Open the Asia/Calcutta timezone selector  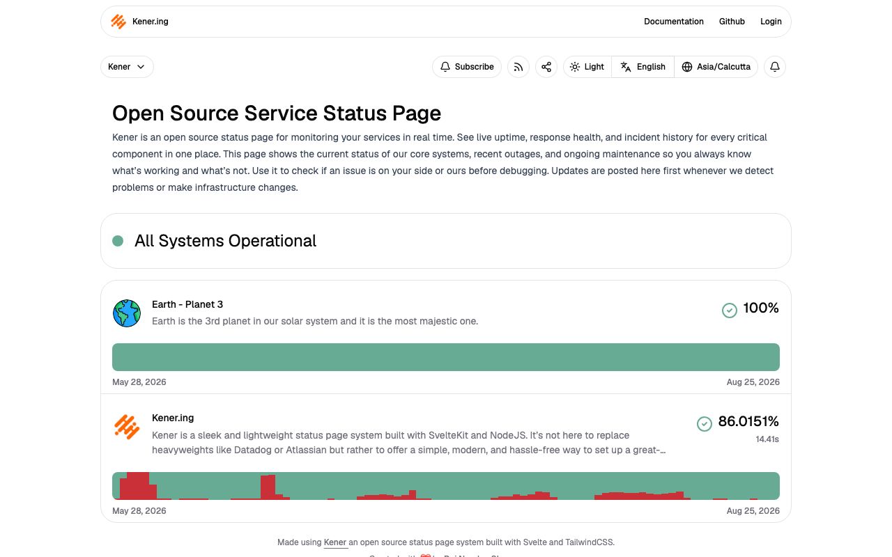[x=716, y=67]
